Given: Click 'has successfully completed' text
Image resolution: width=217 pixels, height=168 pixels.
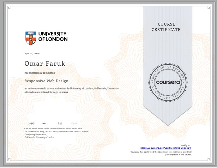Looking at the screenshot, I should 39,73.
